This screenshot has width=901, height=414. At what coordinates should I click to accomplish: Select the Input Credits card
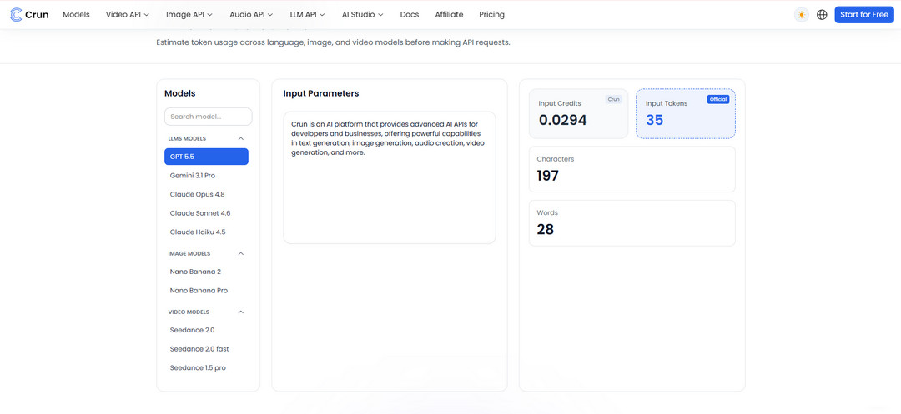579,113
